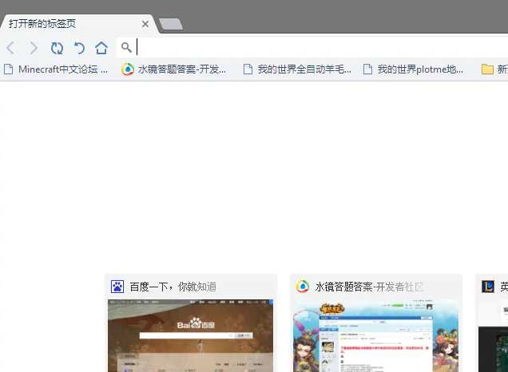Open the 水镜答题答案-开发者社区 tile title
This screenshot has height=372, width=508.
369,287
